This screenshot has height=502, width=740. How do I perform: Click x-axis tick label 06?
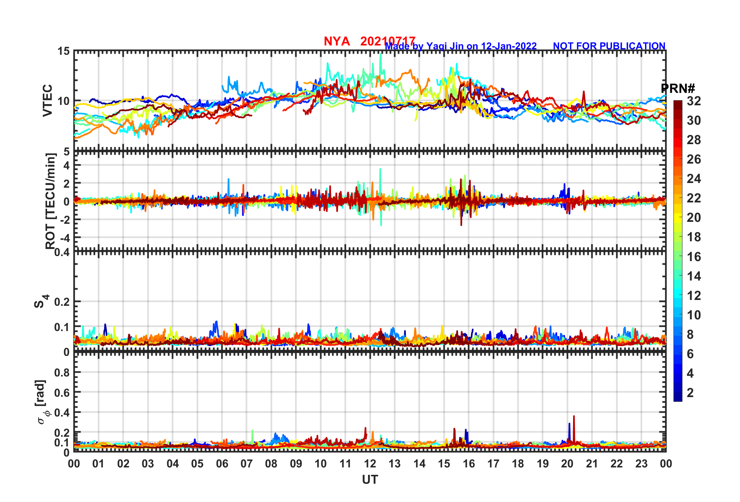[x=222, y=464]
